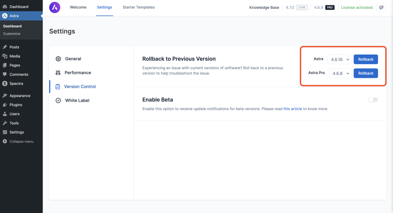This screenshot has width=393, height=213.
Task: Click the Version Control clipboard icon
Action: (58, 87)
